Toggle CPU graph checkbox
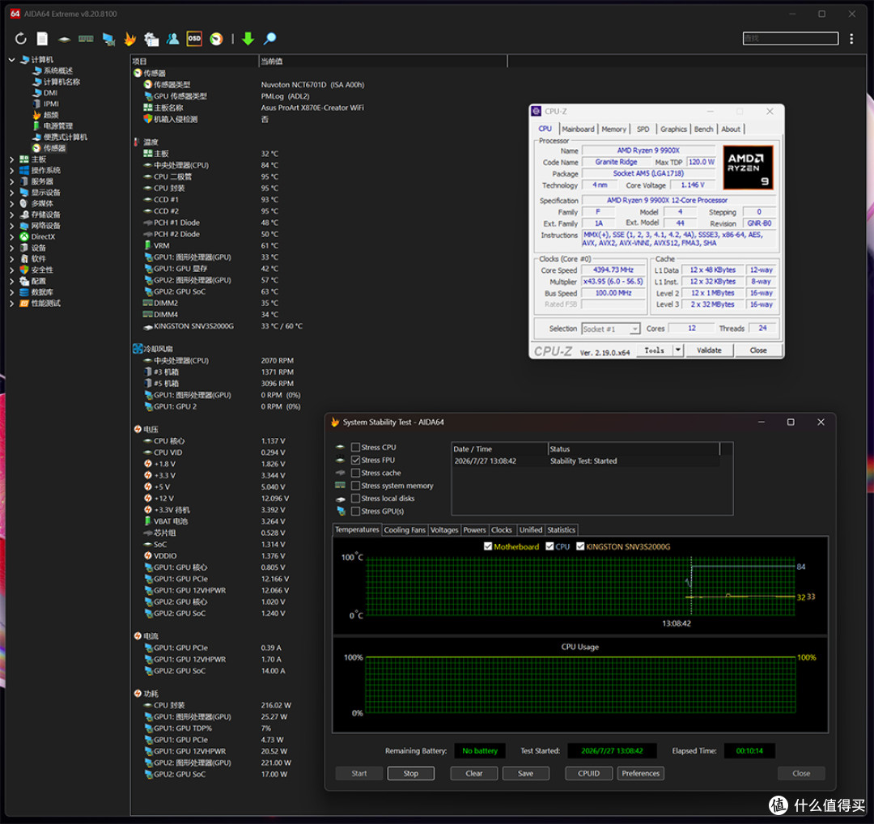The height and width of the screenshot is (824, 874). (x=549, y=546)
